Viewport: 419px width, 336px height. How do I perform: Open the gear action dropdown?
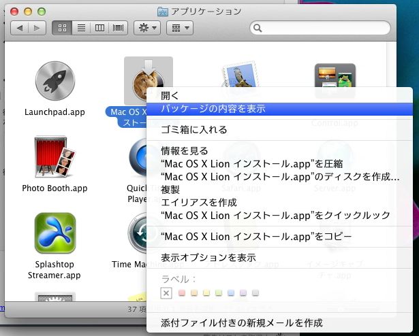[147, 28]
